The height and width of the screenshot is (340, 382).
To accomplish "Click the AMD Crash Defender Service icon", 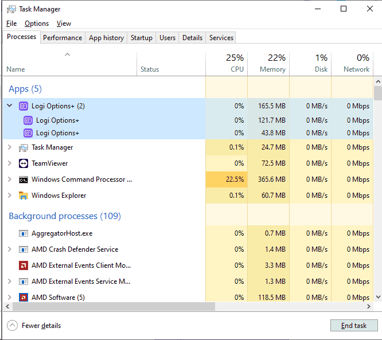I will 24,249.
